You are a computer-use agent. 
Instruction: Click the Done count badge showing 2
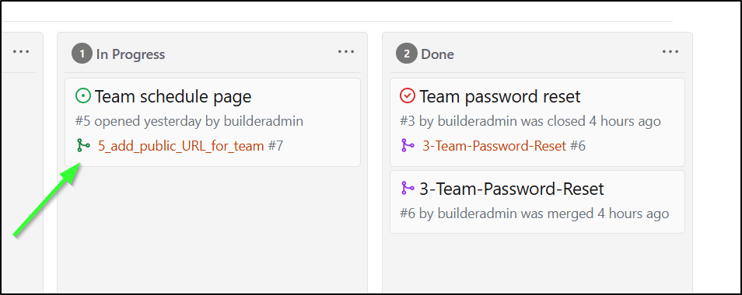tap(406, 54)
